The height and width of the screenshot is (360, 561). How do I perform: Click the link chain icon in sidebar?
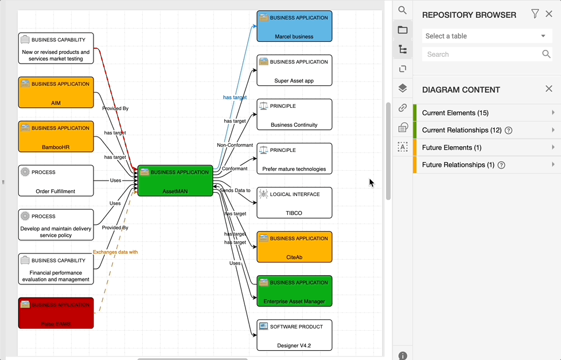click(403, 108)
